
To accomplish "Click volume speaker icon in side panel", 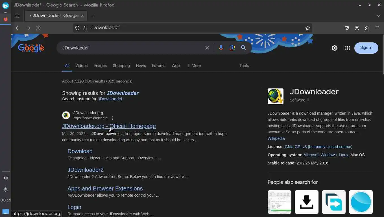I will point(5,178).
